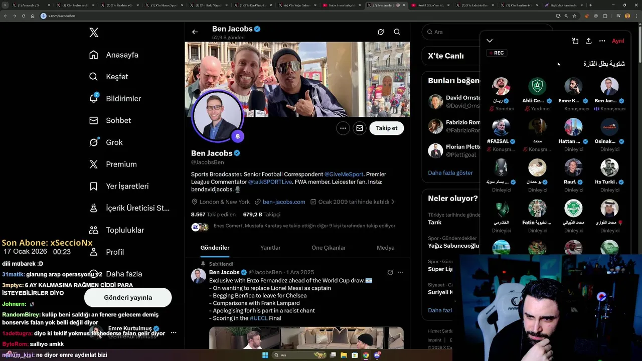
Task: Open Bildirimler notifications
Action: 115,99
